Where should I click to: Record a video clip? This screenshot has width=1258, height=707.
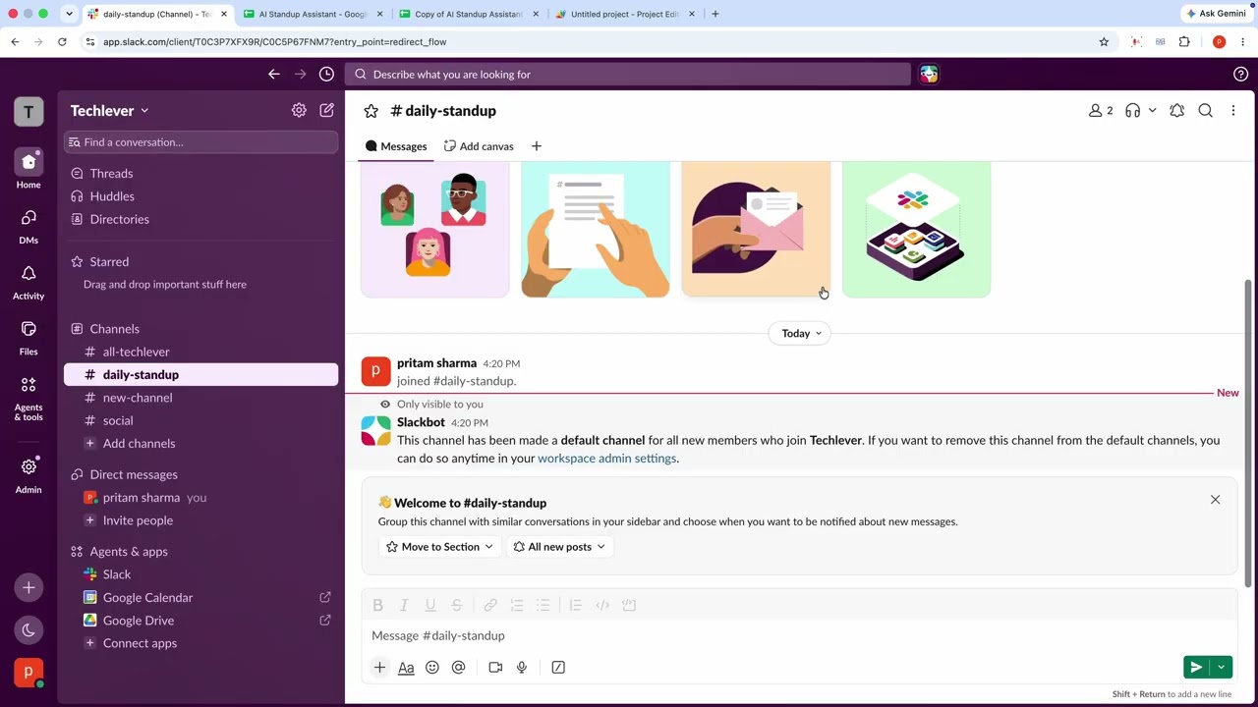[x=495, y=668]
